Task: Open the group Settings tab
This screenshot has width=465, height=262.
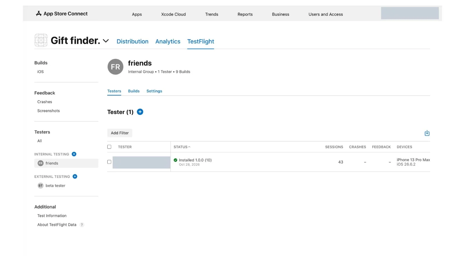Action: coord(154,91)
